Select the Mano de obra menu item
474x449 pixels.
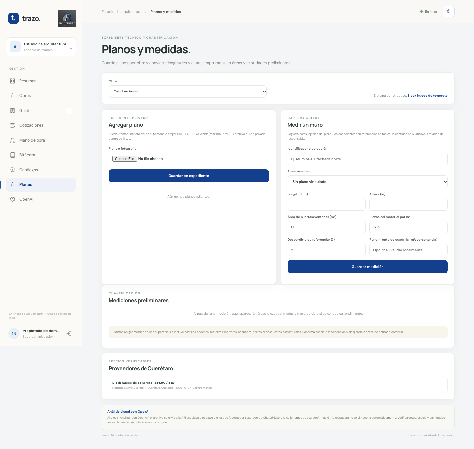tap(41, 140)
